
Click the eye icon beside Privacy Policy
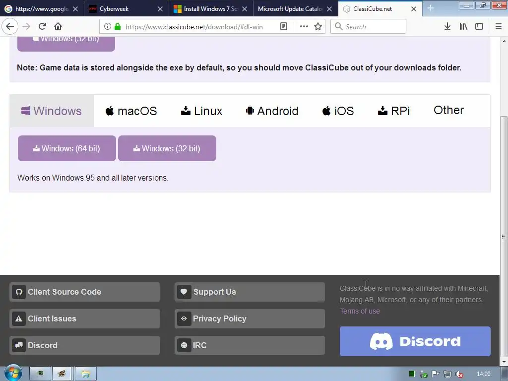point(184,319)
